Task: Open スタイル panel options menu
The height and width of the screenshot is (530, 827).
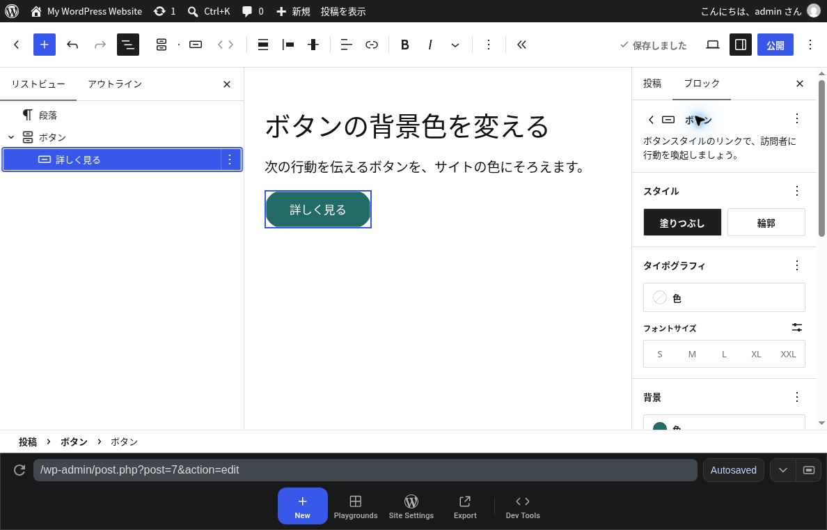Action: tap(797, 191)
